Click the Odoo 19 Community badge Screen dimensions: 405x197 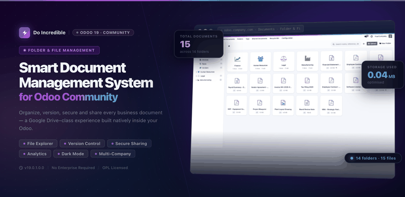pyautogui.click(x=103, y=33)
